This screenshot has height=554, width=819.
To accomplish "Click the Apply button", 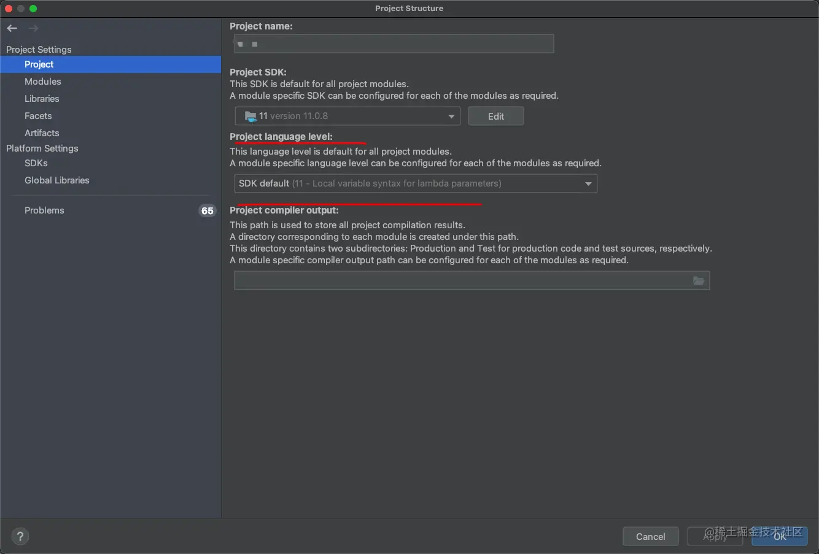I will pyautogui.click(x=715, y=536).
